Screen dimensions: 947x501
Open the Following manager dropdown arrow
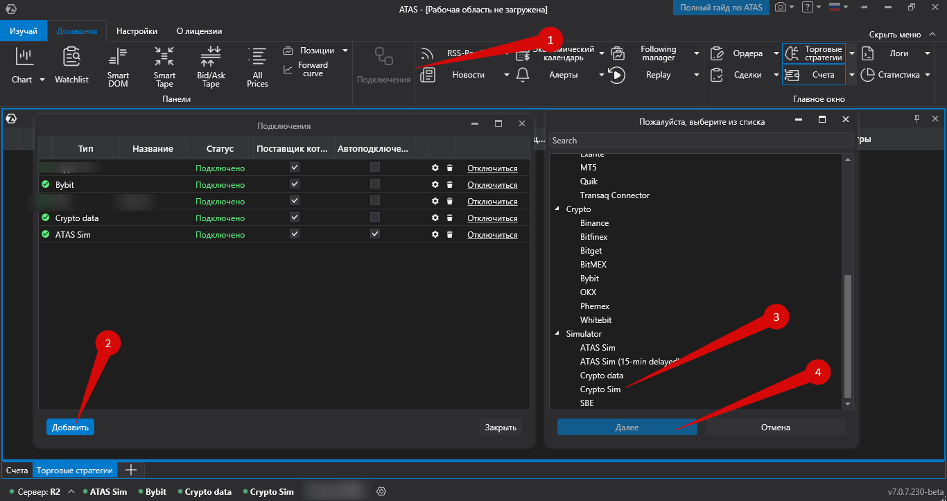click(697, 53)
